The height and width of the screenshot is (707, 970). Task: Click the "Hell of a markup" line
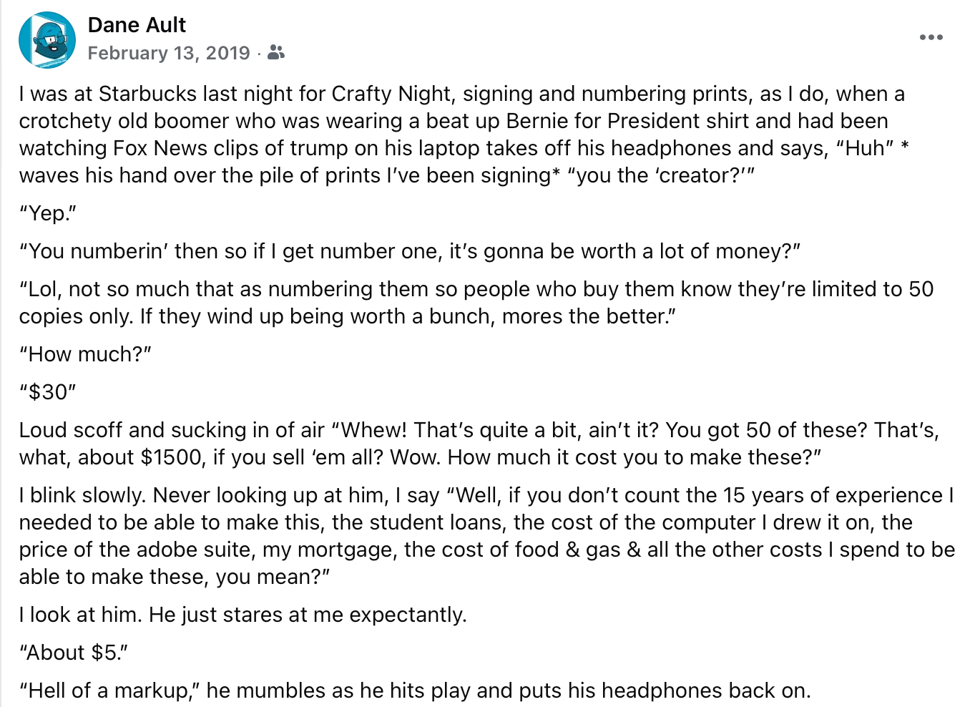click(x=414, y=691)
